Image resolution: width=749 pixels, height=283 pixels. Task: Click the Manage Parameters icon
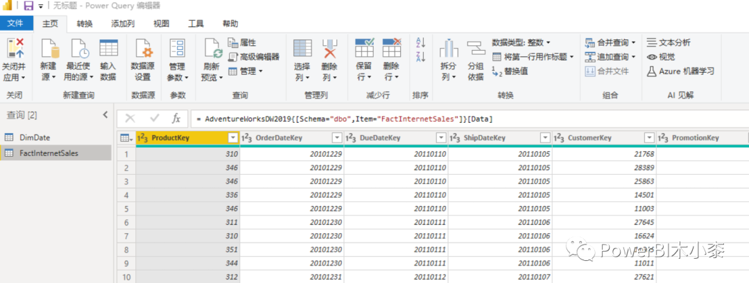click(178, 49)
